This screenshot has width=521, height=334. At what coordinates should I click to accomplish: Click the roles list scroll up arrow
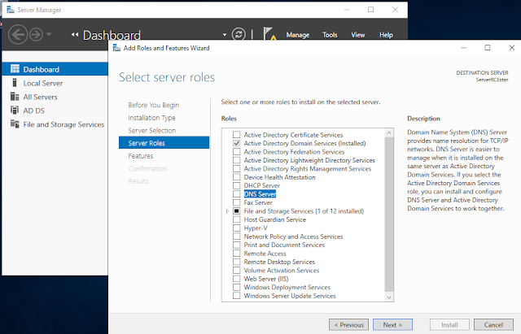[389, 132]
